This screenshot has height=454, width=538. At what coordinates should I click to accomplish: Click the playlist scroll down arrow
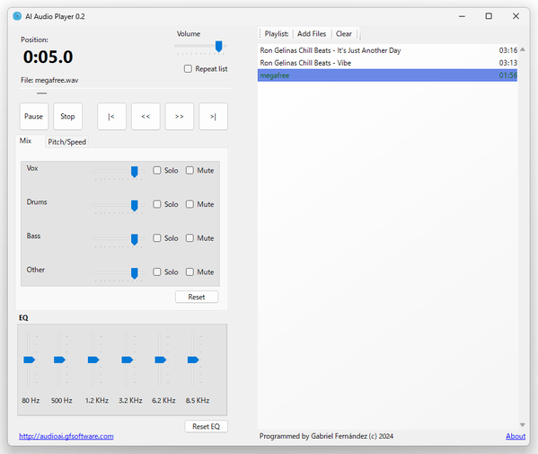point(522,425)
